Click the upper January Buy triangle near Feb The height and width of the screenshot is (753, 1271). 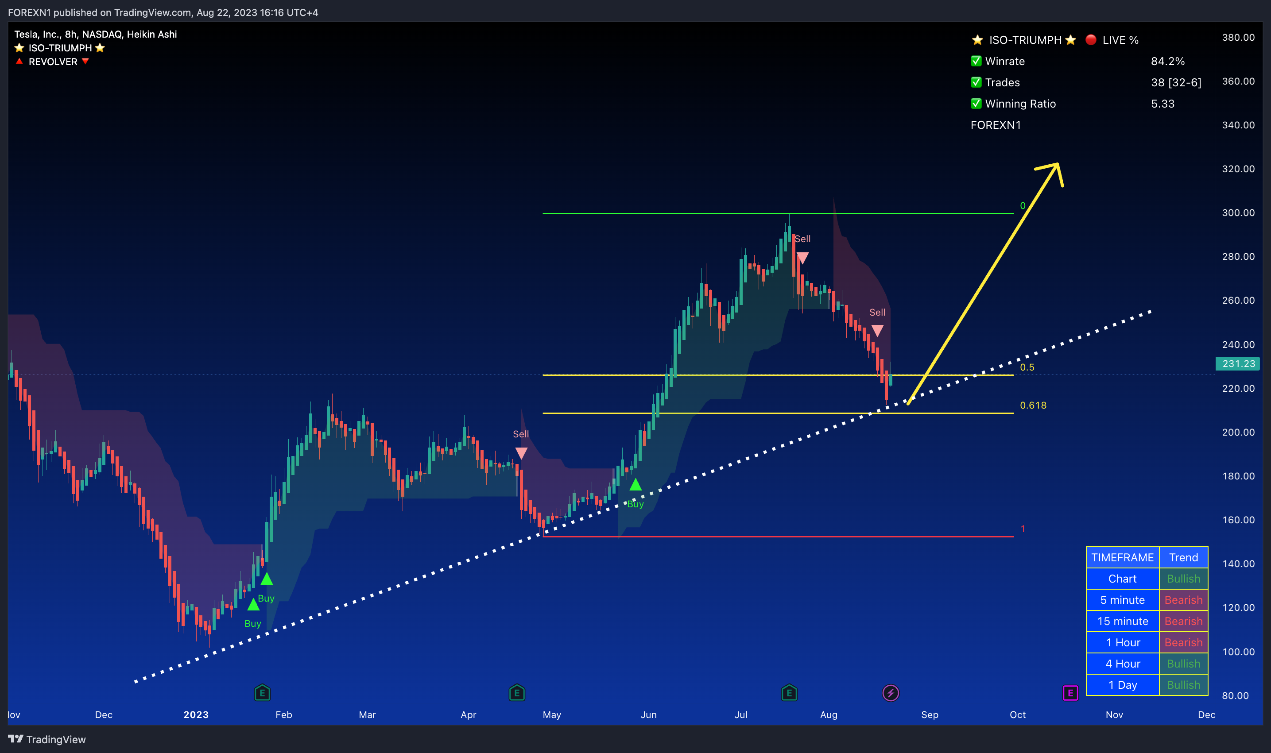[267, 579]
